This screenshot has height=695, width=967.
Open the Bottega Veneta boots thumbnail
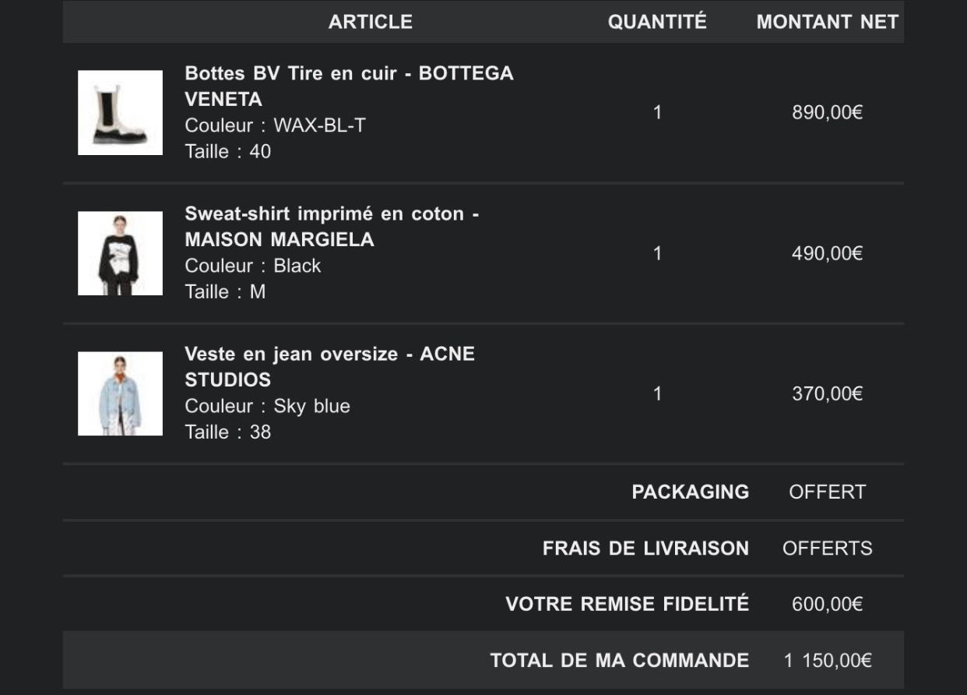(120, 113)
